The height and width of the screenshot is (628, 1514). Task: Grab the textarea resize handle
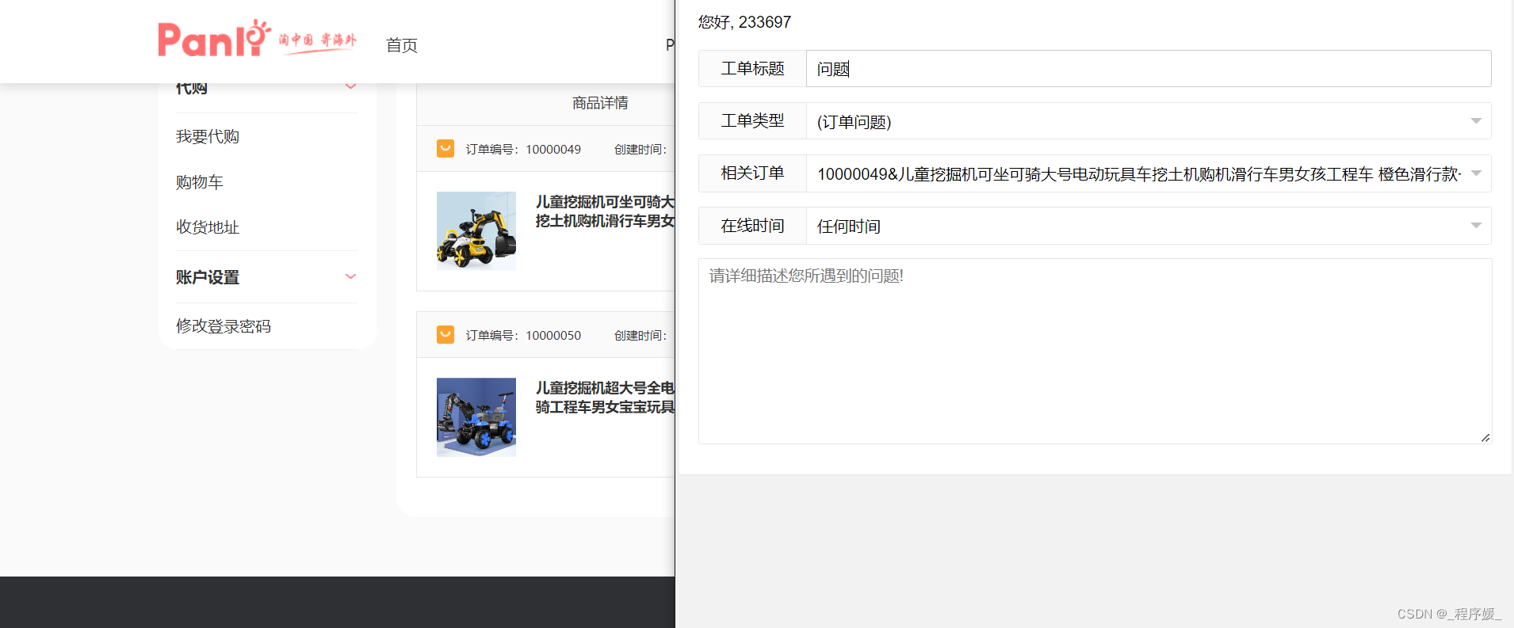(1485, 437)
